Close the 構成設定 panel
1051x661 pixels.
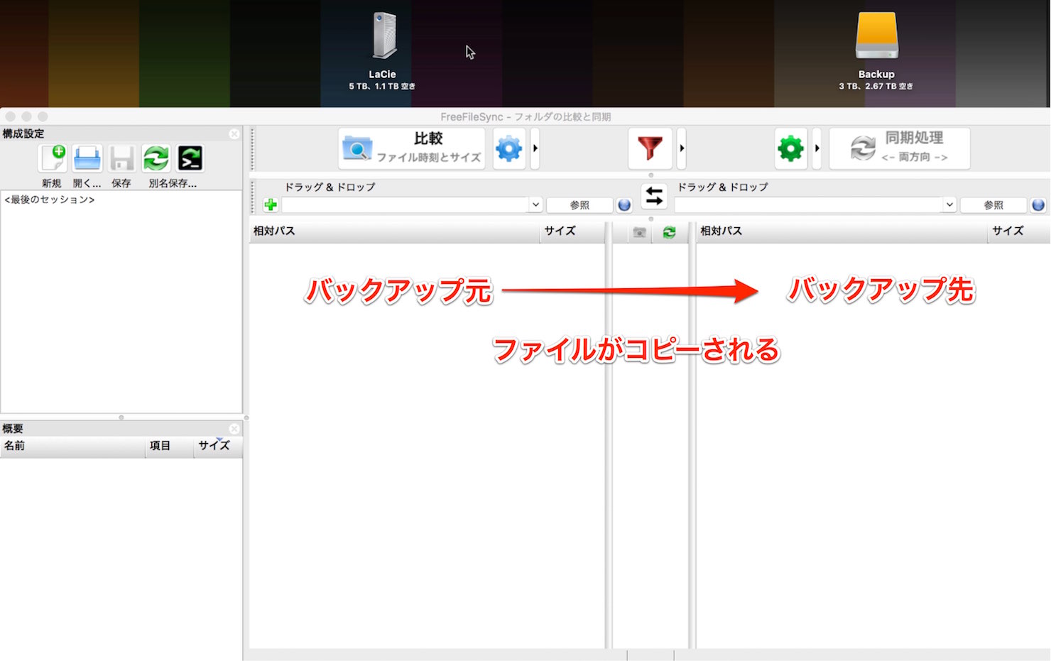click(x=234, y=133)
